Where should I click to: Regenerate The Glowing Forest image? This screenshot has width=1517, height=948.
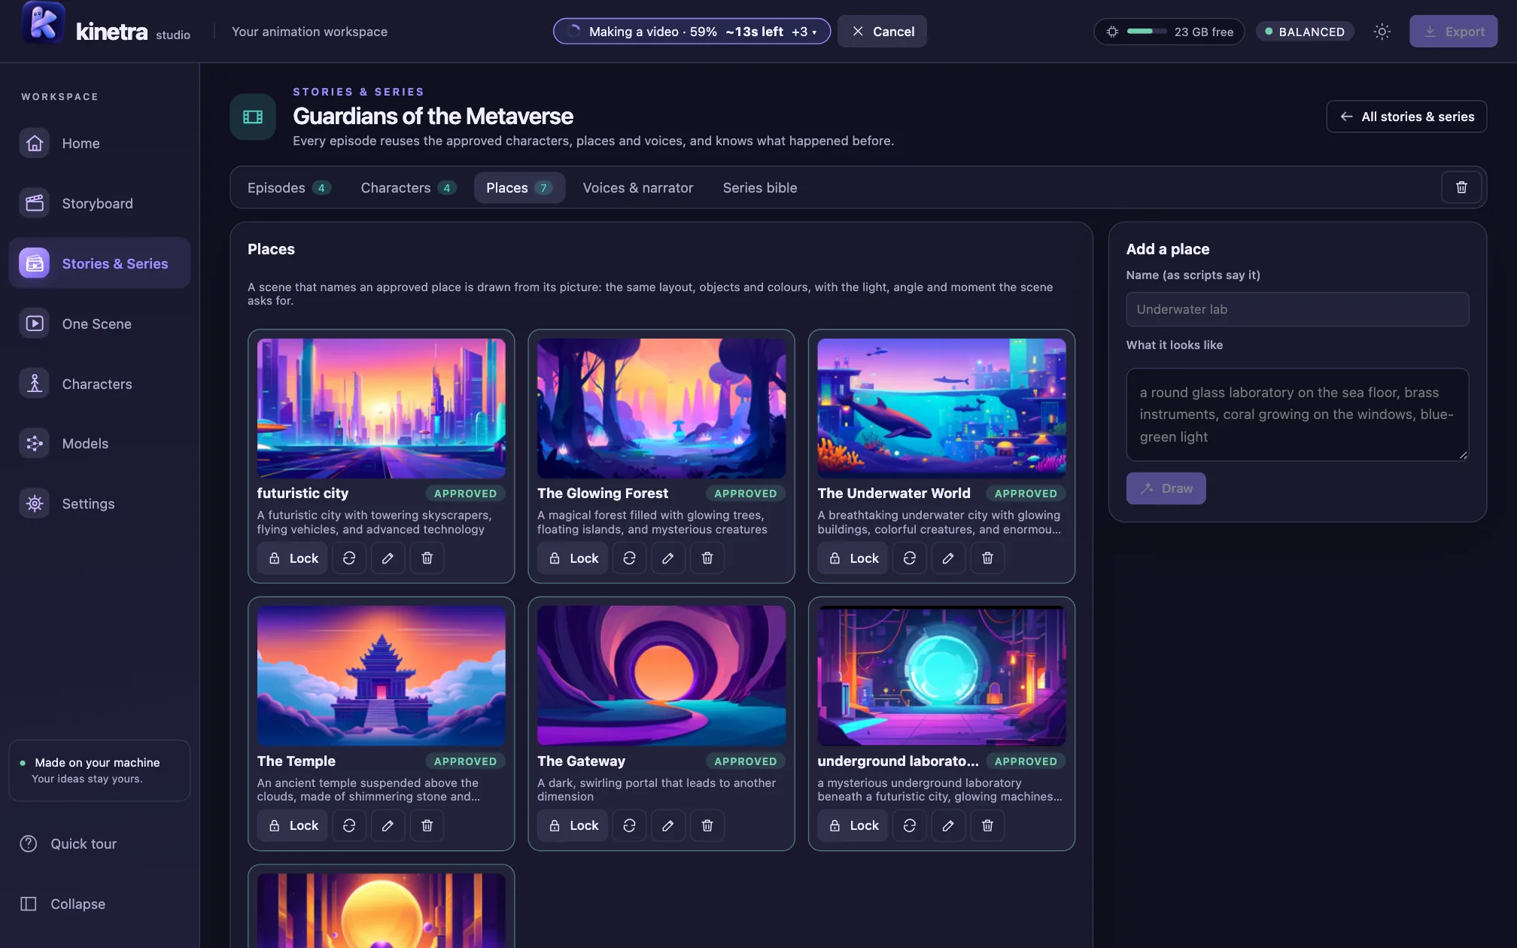click(x=629, y=558)
